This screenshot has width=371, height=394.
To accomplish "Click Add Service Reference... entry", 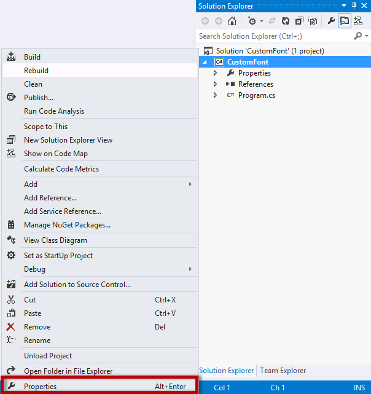I will (100, 211).
